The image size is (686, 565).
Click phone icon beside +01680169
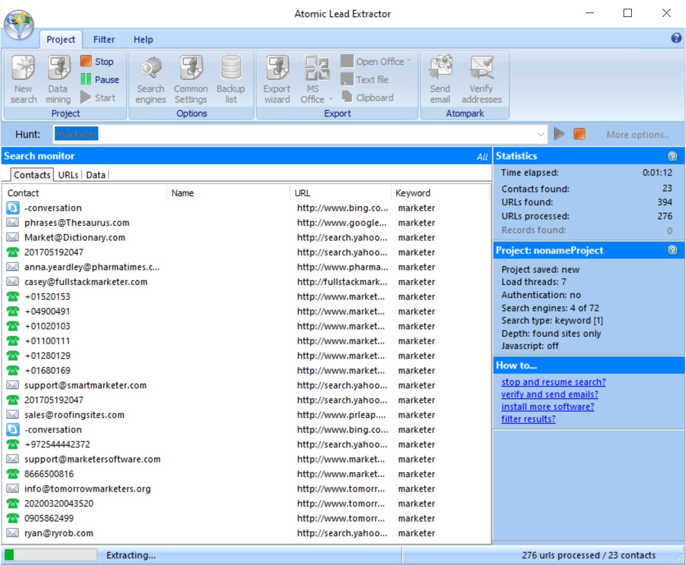point(13,371)
